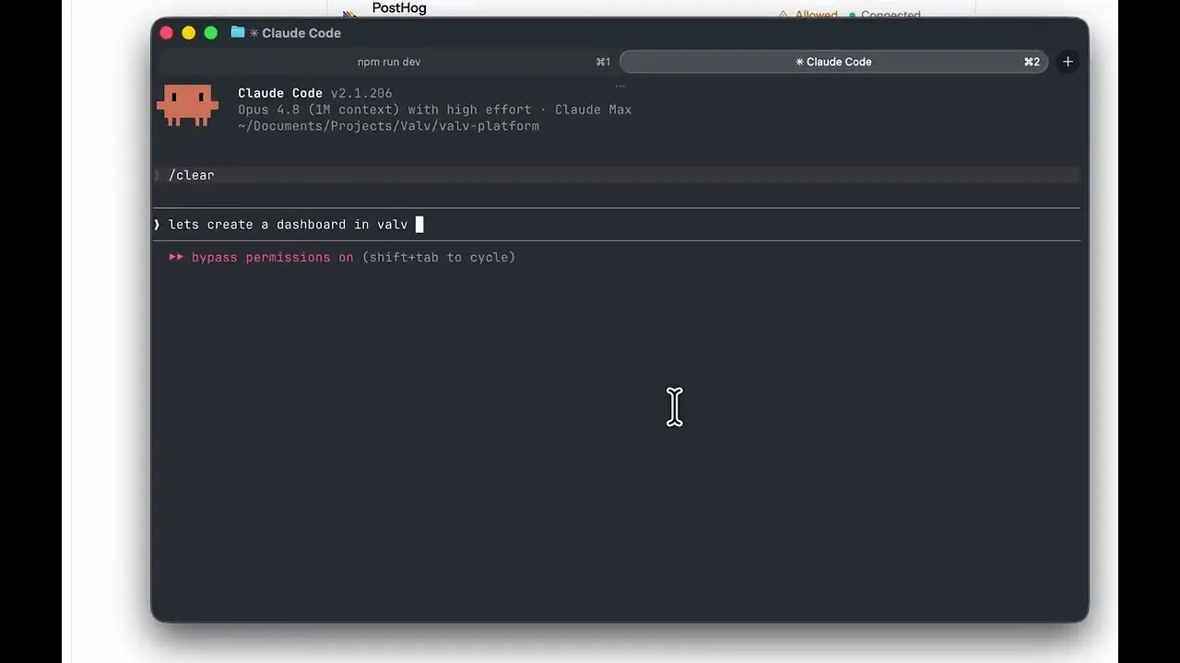Switch to the npm run dev tab
This screenshot has width=1180, height=663.
tap(388, 62)
